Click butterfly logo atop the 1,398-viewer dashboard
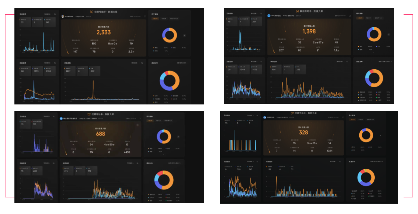Image resolution: width=418 pixels, height=214 pixels. (x=297, y=11)
